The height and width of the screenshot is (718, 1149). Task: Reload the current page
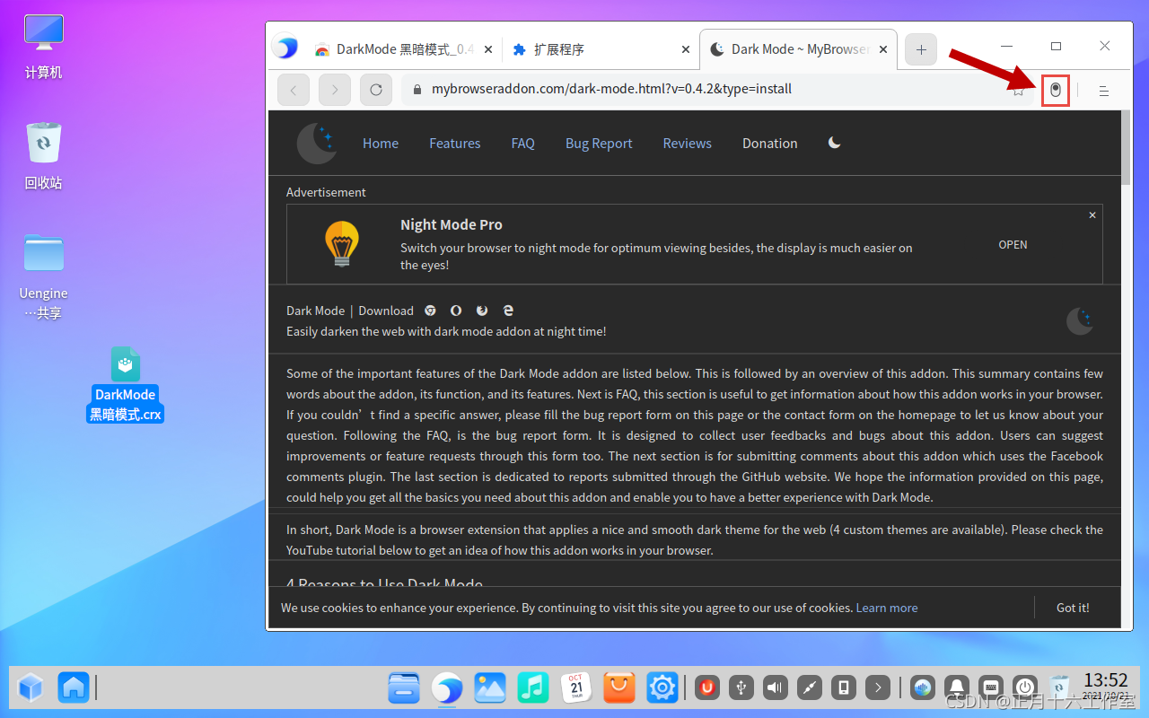(x=376, y=90)
